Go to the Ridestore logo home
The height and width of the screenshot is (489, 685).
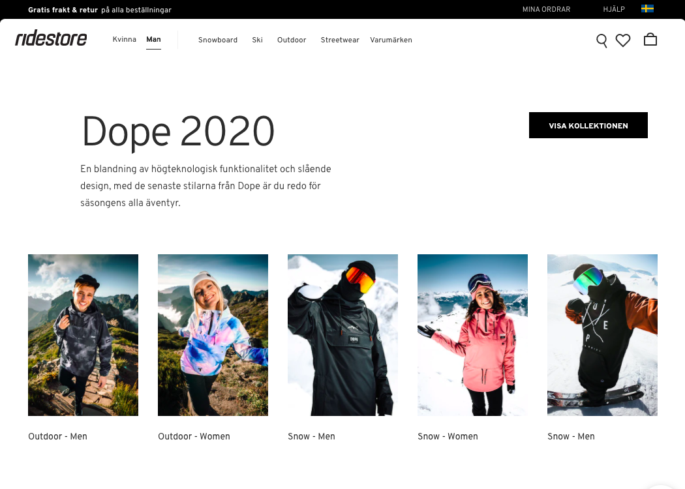point(51,39)
